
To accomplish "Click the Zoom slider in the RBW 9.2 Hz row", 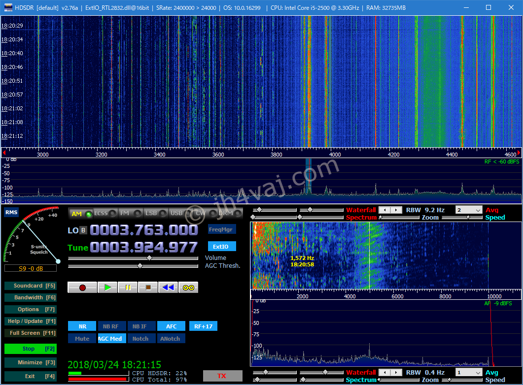I will click(x=399, y=218).
